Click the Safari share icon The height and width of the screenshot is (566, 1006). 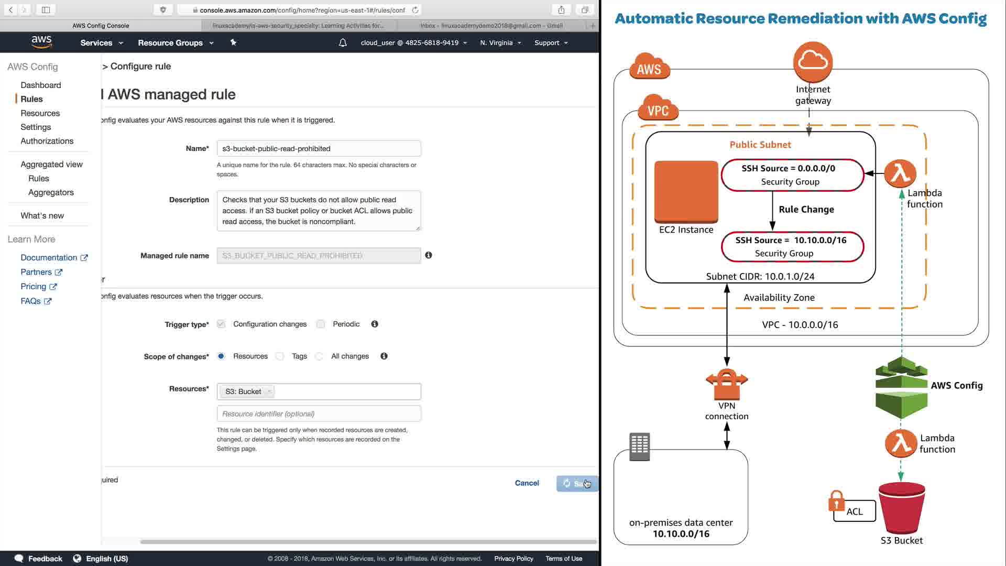pyautogui.click(x=561, y=10)
